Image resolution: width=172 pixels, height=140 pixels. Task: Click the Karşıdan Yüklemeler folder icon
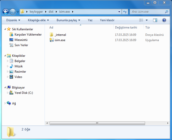pos(11,34)
